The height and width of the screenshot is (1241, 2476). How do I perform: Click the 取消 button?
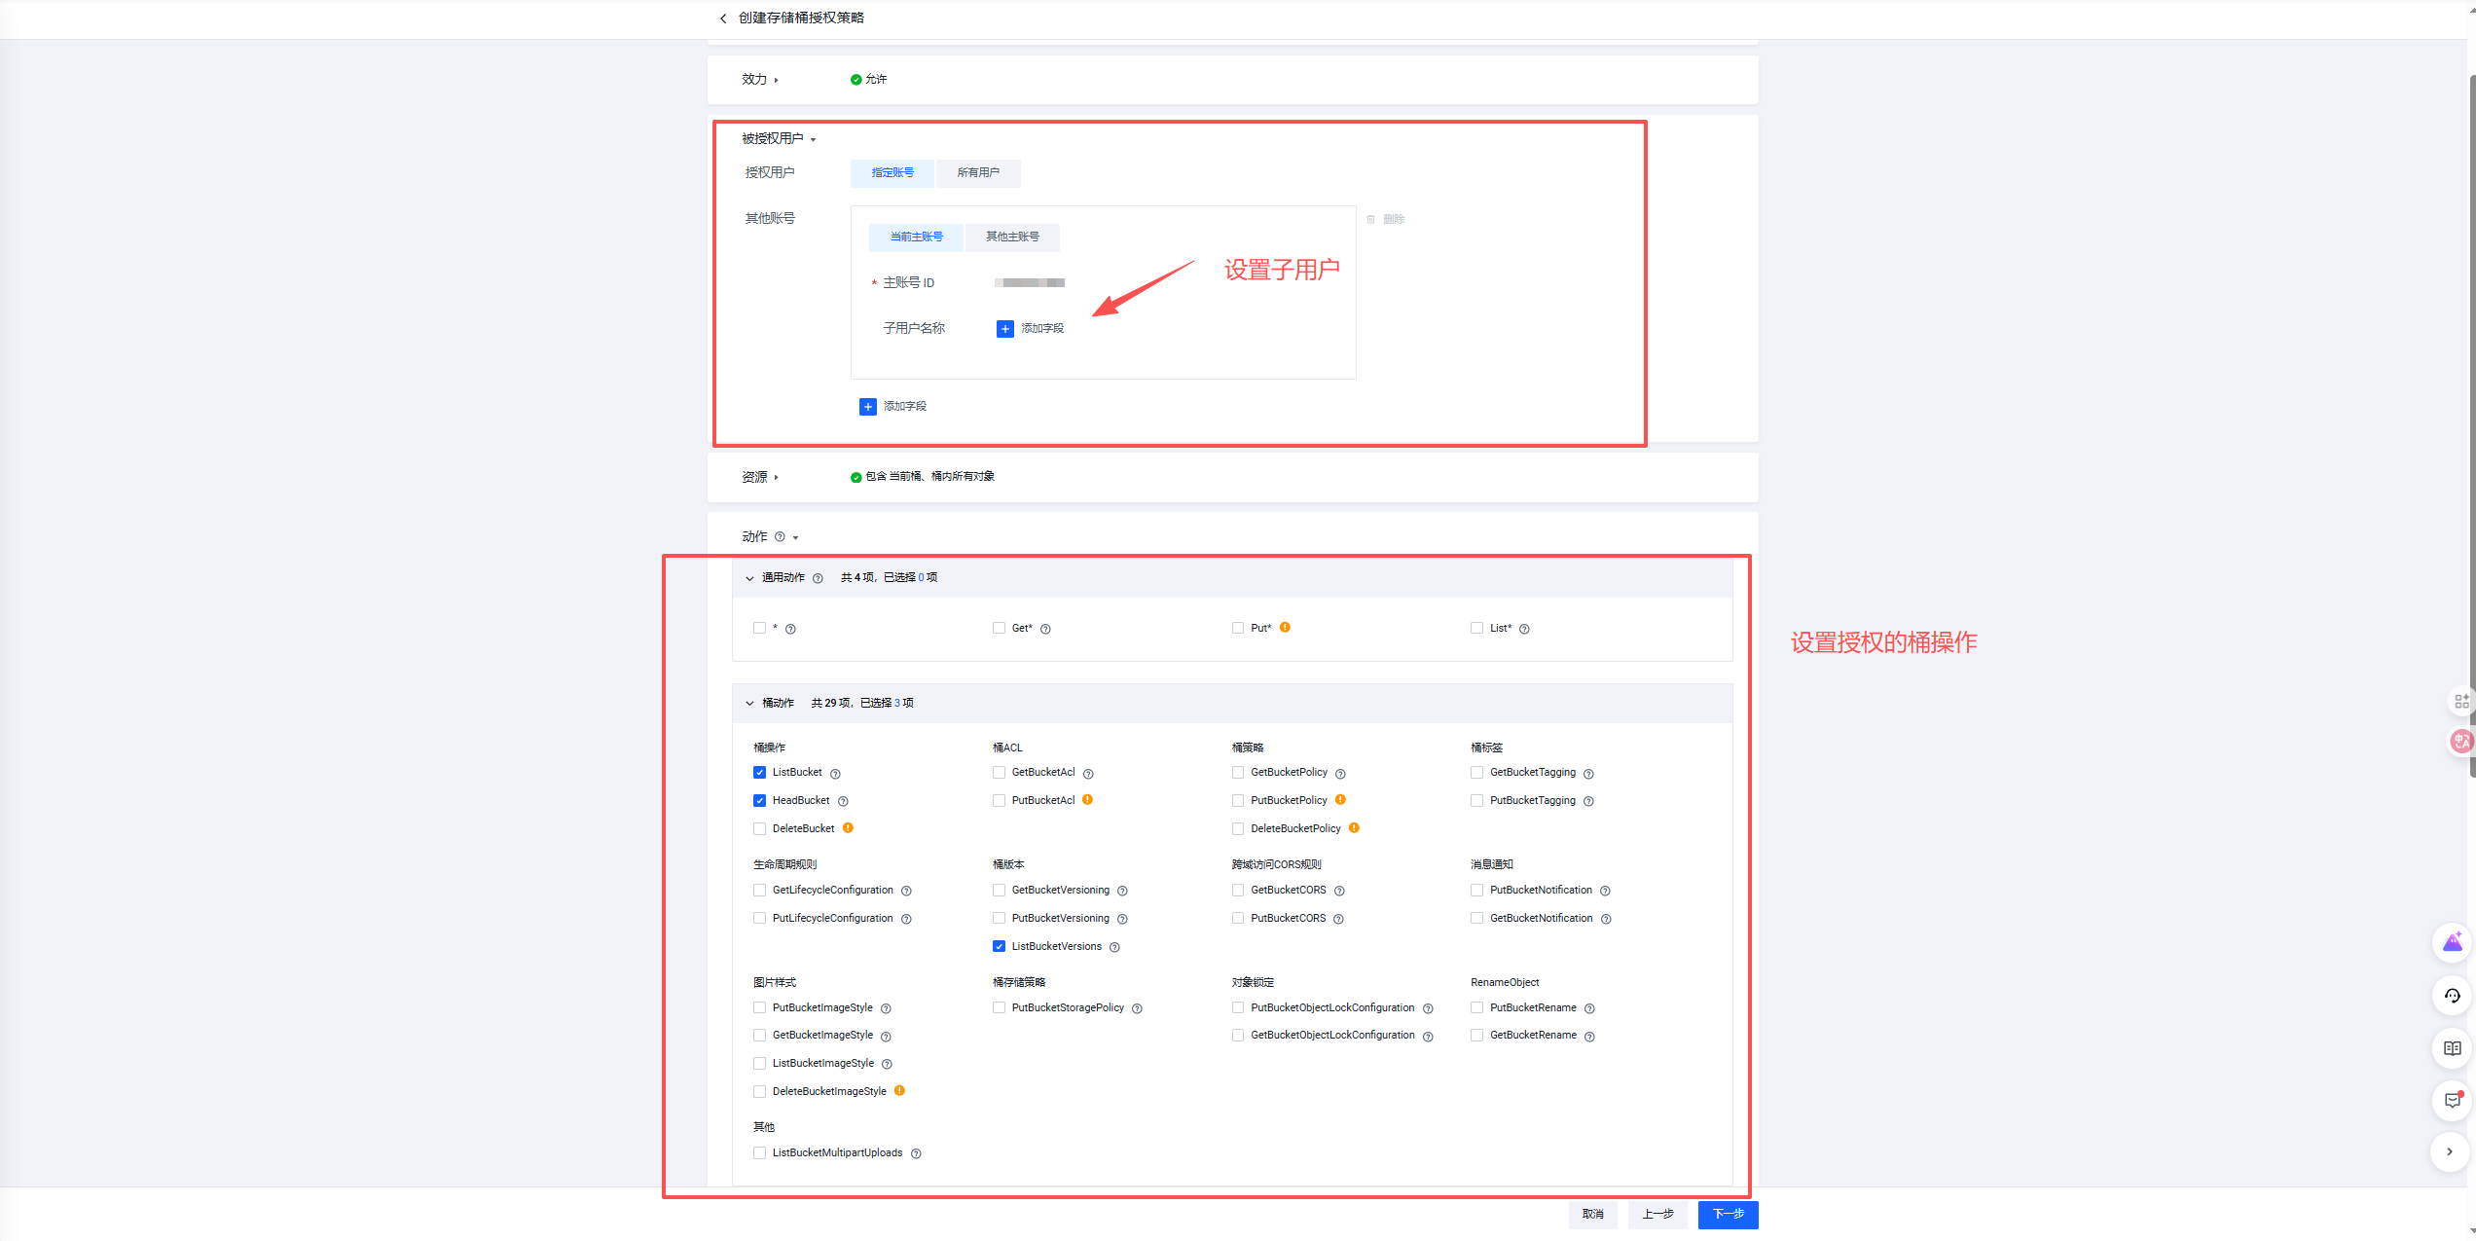point(1592,1215)
